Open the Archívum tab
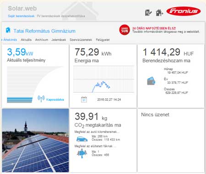206x174 pixels. click(x=42, y=40)
